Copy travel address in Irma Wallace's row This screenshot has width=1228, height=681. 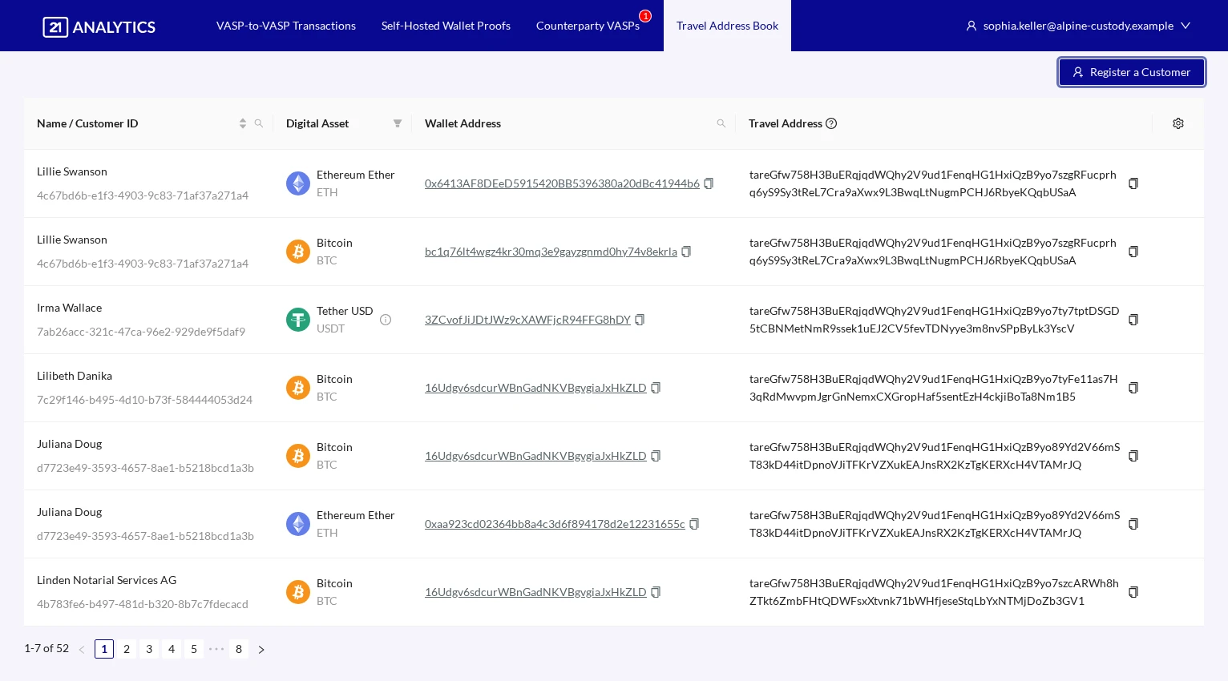[x=1133, y=320]
